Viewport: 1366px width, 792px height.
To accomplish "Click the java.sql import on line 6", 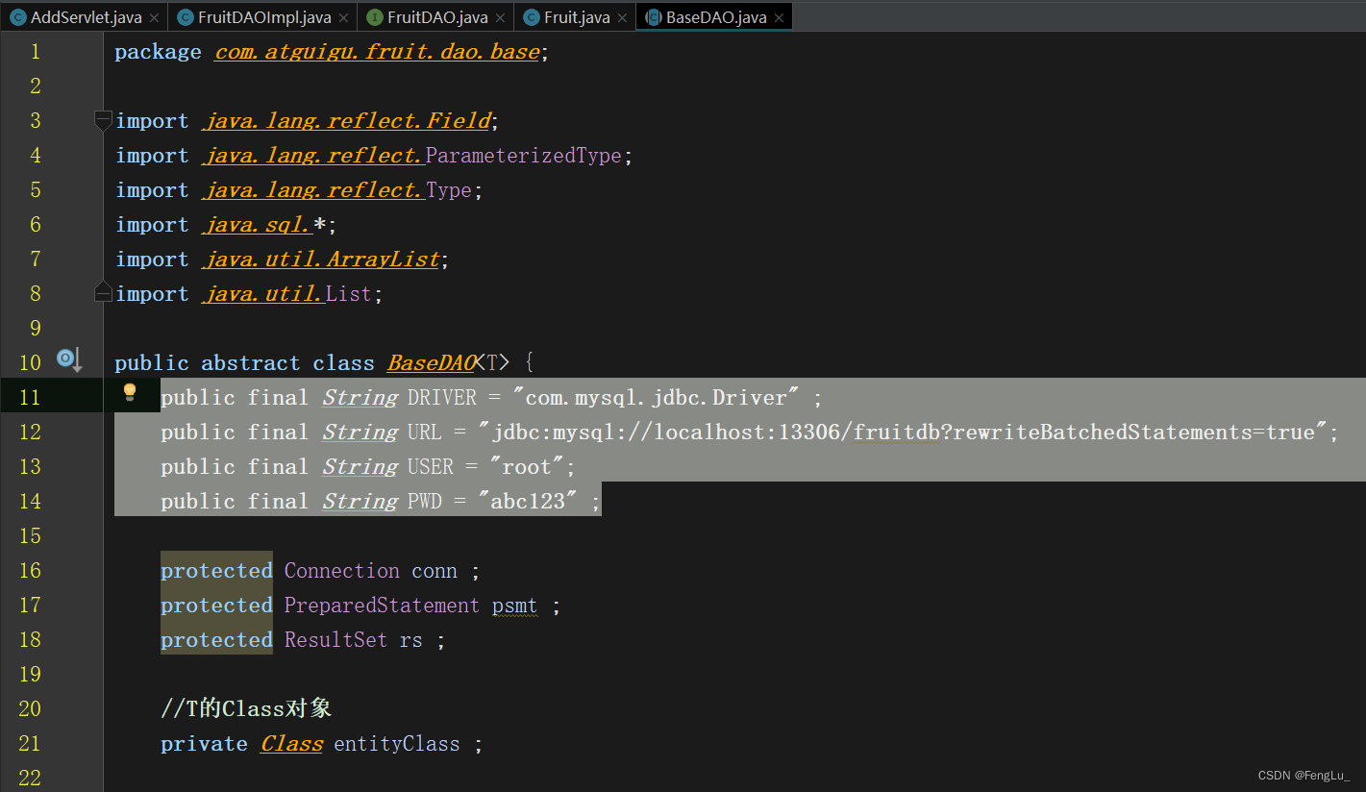I will coord(258,225).
